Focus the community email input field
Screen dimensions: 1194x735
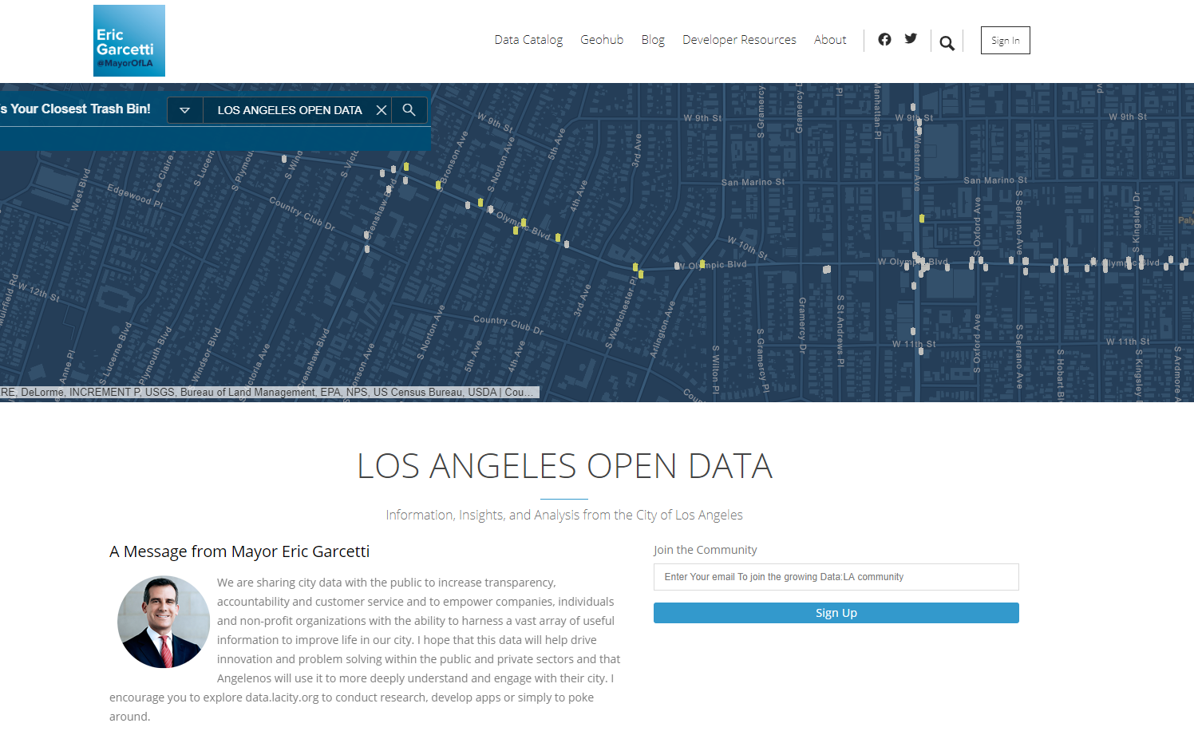(836, 577)
